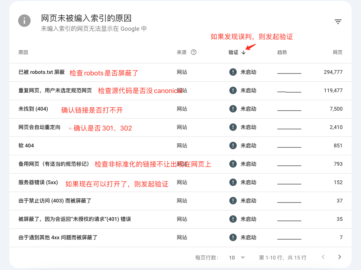The image size is (361, 270).
Task: Click the warning icon on the 401 错误 row
Action: point(233,219)
